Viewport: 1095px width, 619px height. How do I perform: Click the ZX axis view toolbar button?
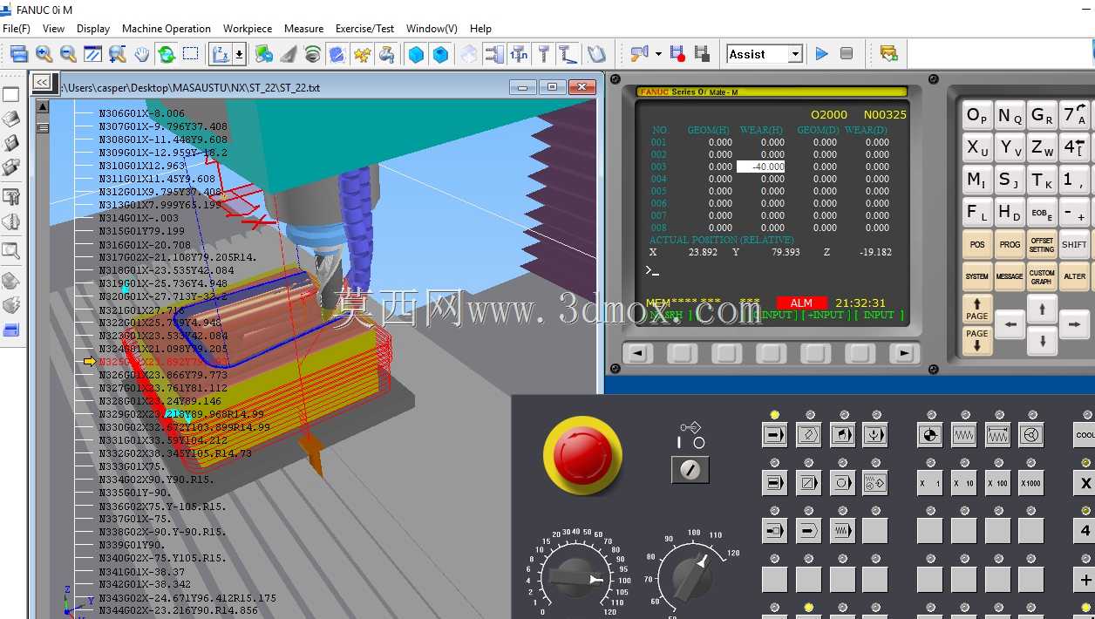221,54
